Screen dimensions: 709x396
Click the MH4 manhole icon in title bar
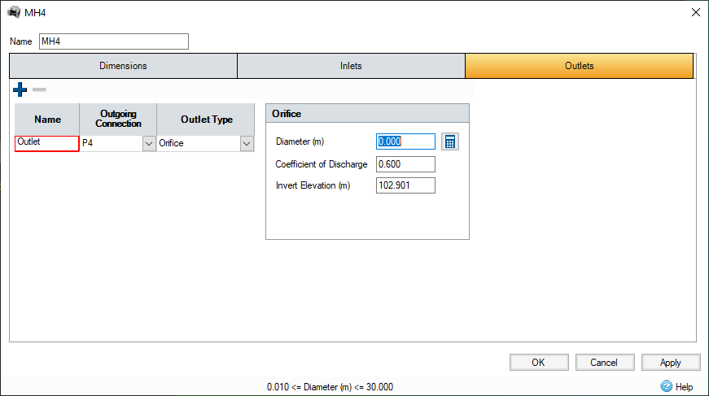point(14,12)
